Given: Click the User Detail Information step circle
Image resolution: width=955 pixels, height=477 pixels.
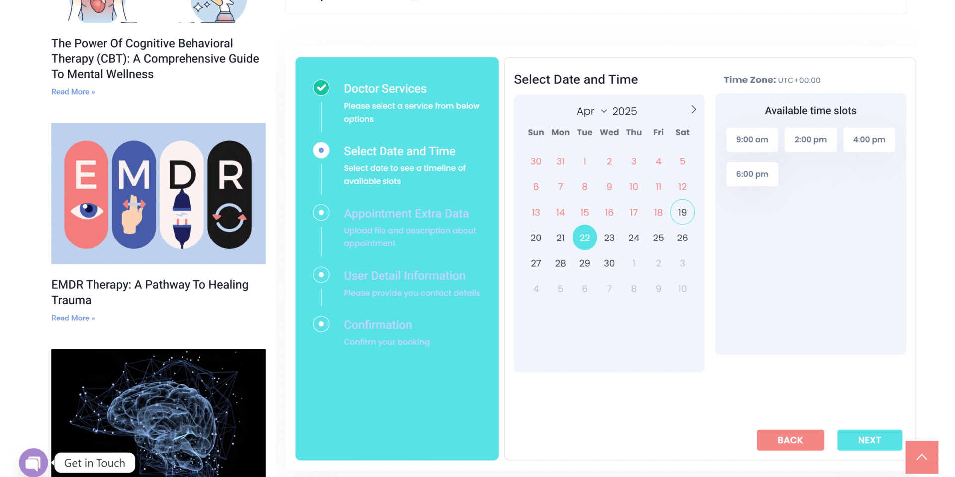Looking at the screenshot, I should coord(321,275).
